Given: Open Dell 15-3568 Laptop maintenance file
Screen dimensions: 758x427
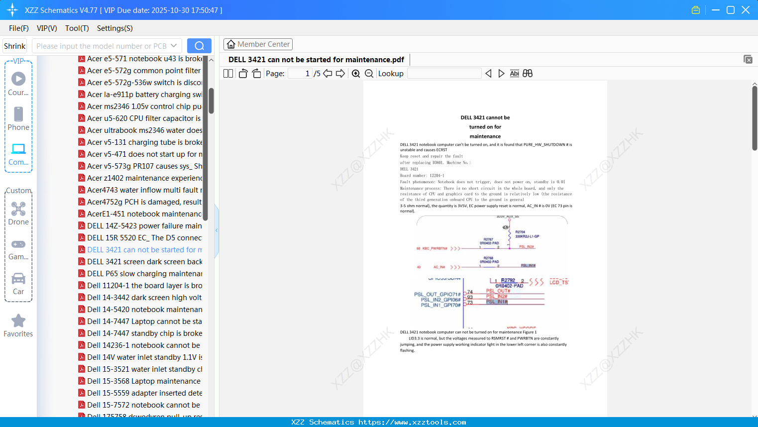Looking at the screenshot, I should [140, 381].
